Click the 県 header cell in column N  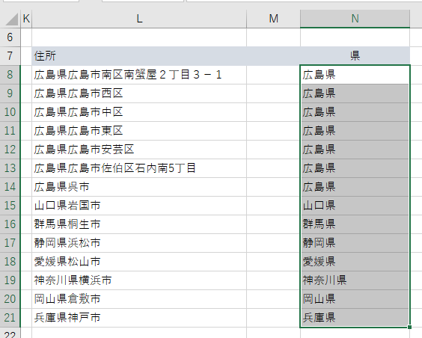[355, 56]
